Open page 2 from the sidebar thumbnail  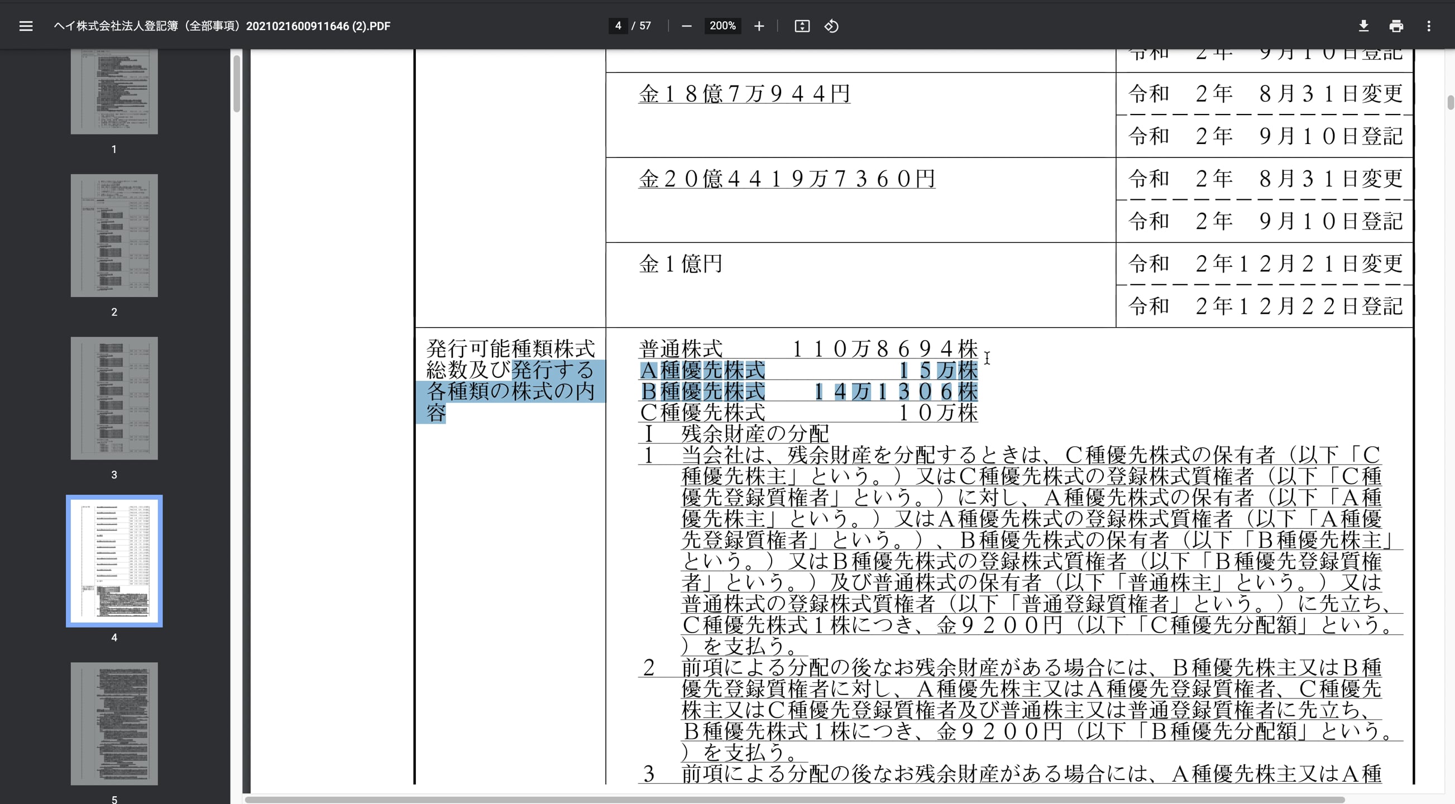114,234
